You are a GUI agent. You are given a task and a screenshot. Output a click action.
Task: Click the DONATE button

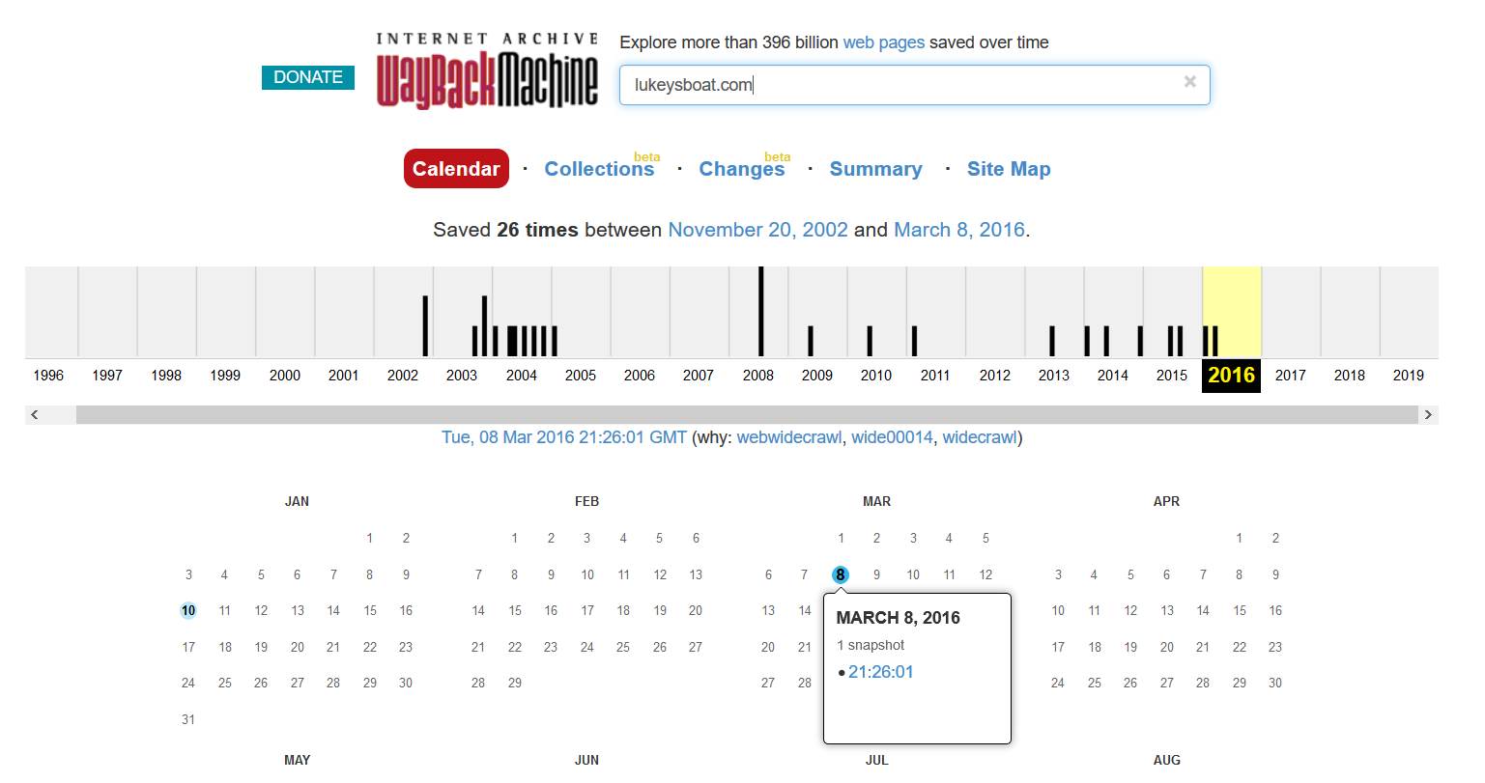pyautogui.click(x=308, y=77)
